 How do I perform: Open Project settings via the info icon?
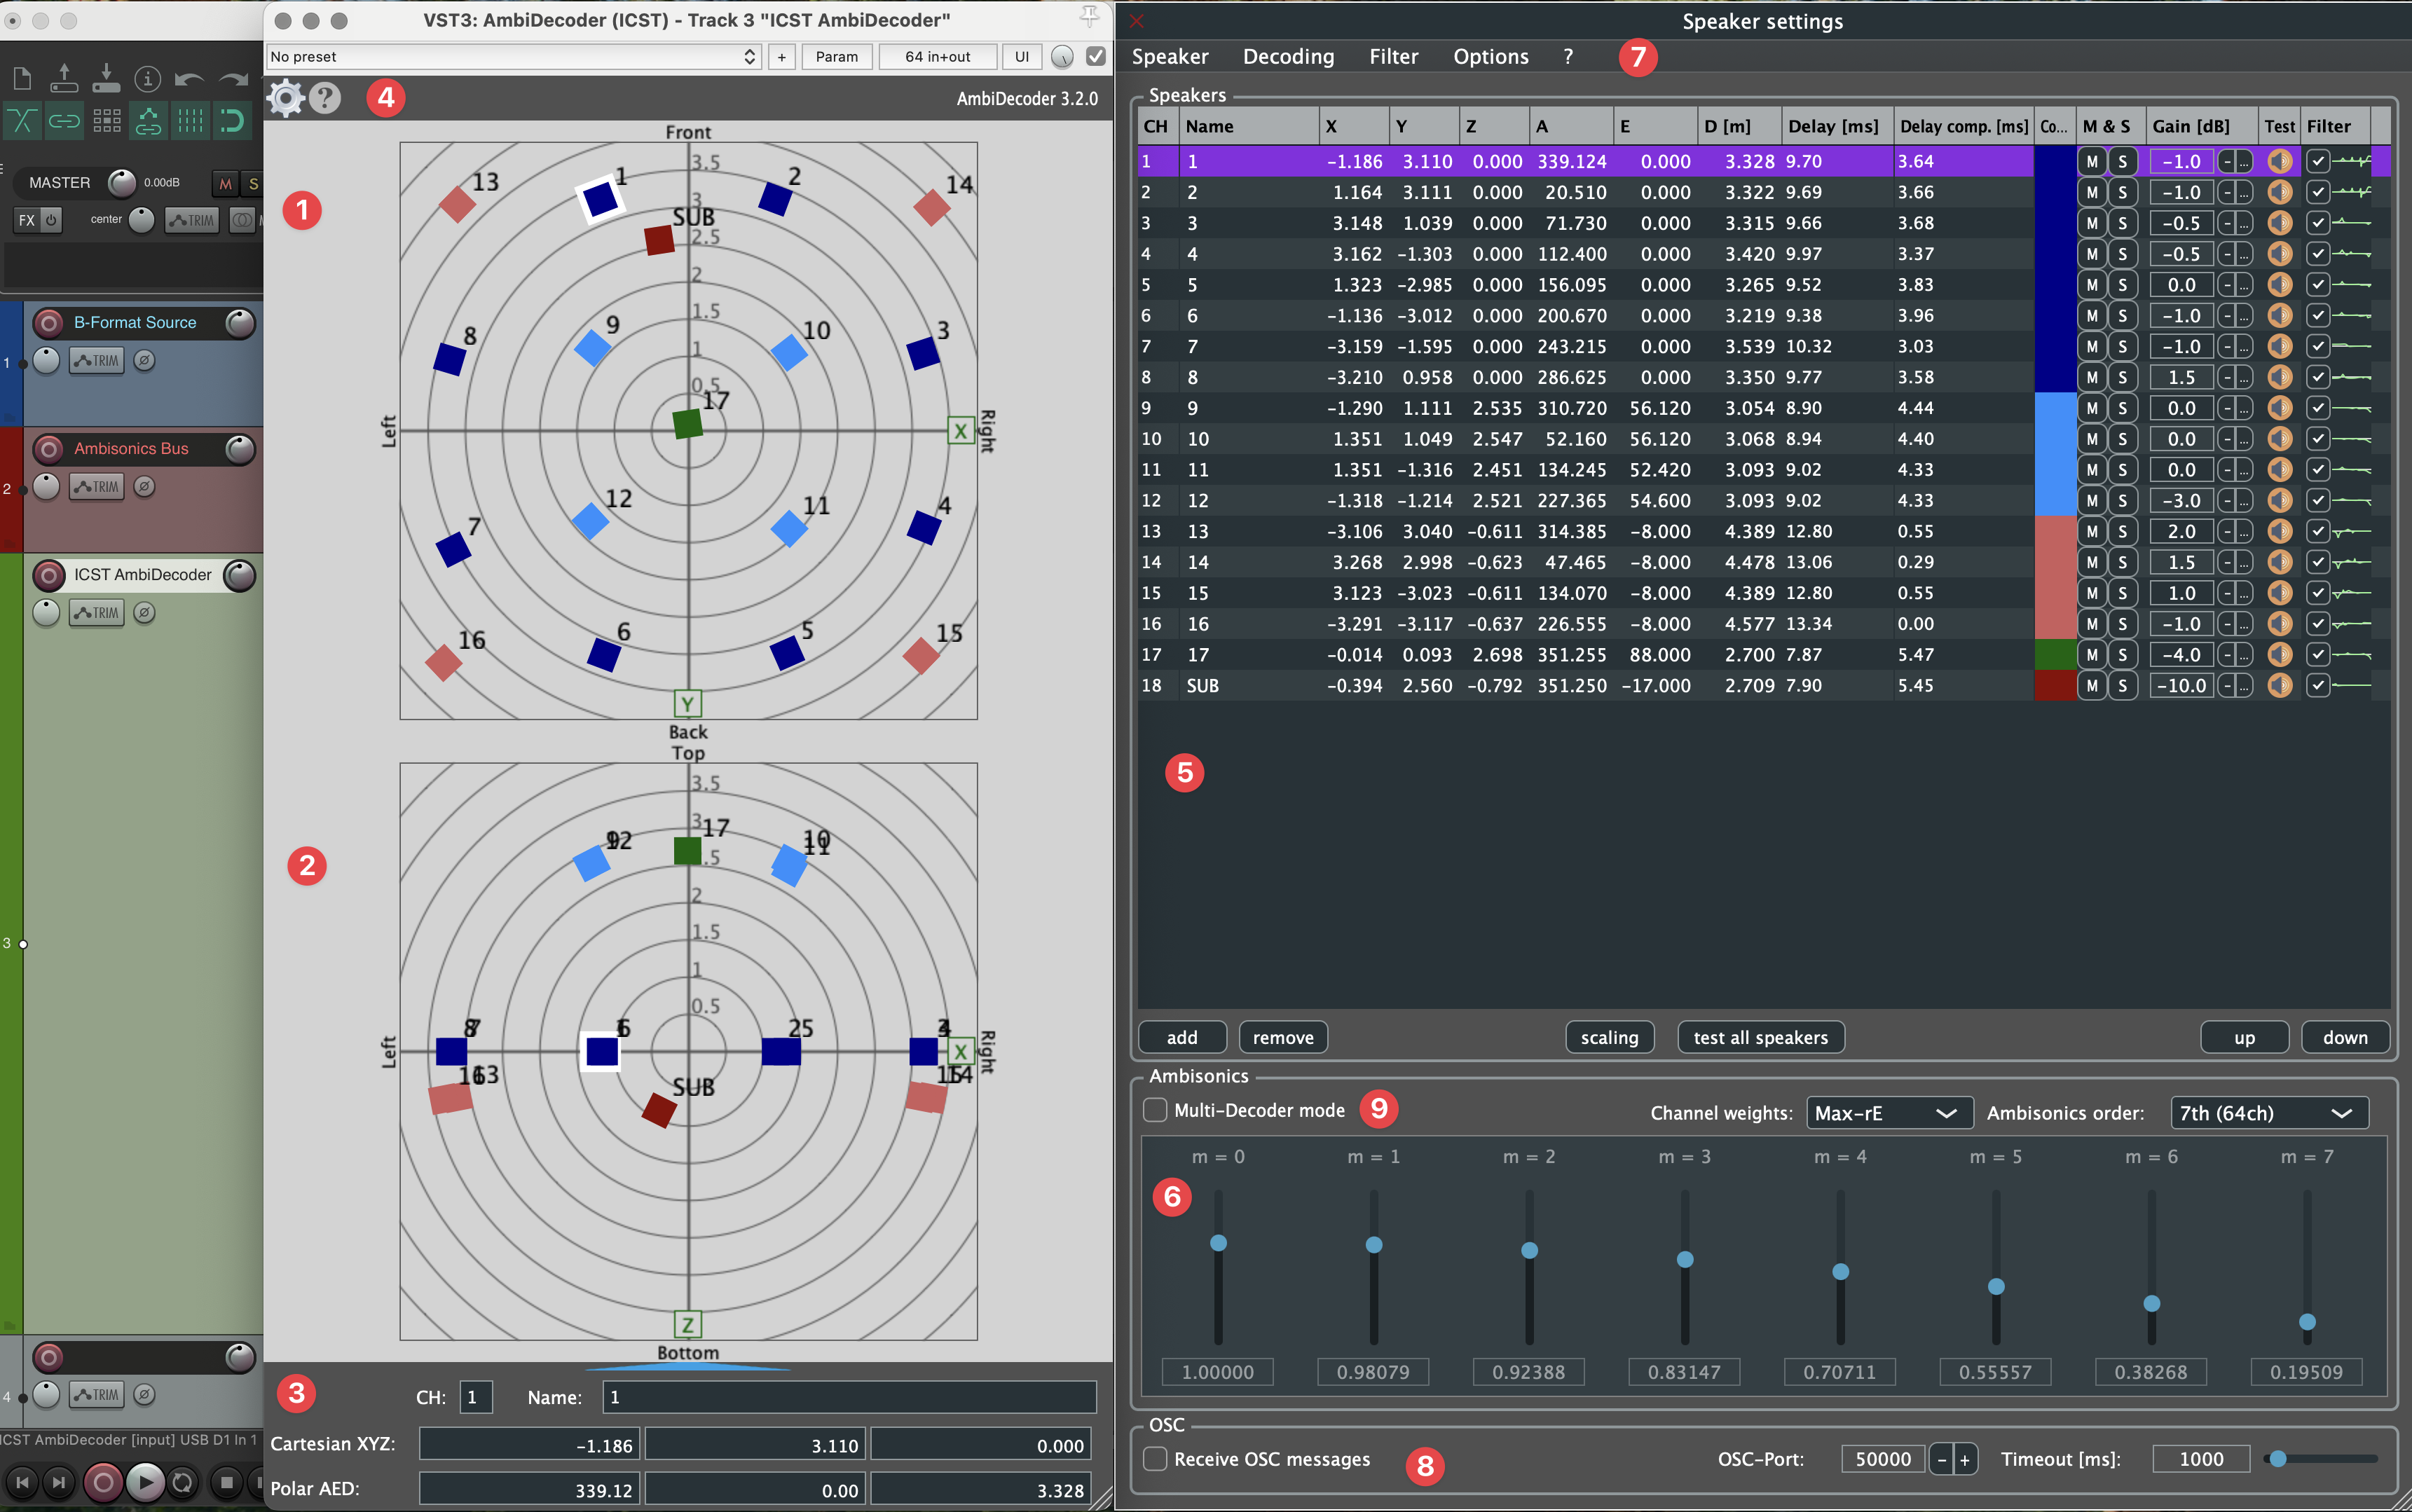point(148,79)
